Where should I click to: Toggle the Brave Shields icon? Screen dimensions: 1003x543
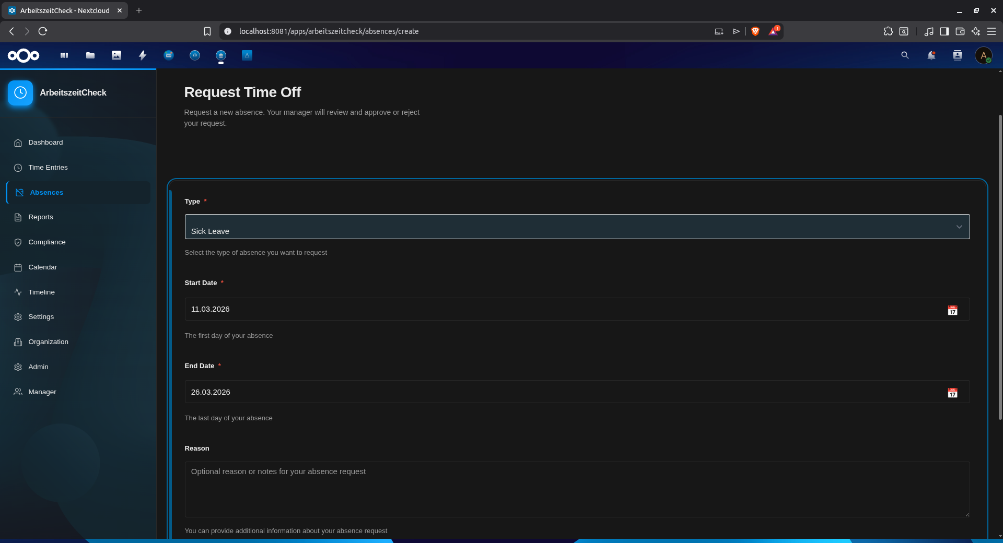[x=755, y=31]
